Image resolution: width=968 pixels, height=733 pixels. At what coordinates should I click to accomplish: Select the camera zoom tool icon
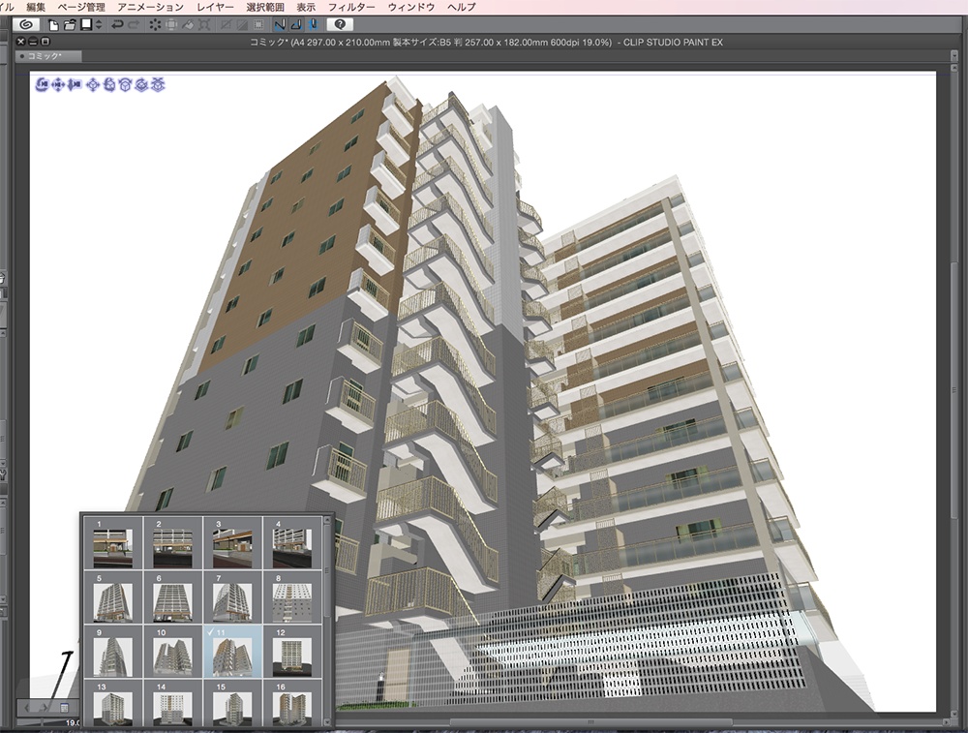click(x=74, y=85)
